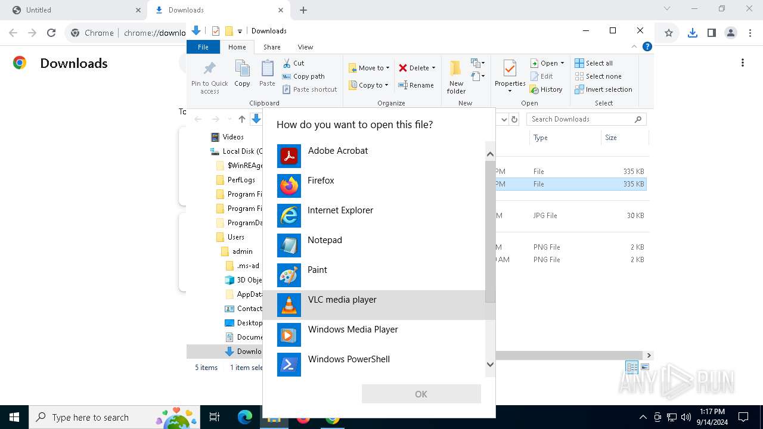Click History in the Open group
763x429 pixels.
(x=546, y=89)
